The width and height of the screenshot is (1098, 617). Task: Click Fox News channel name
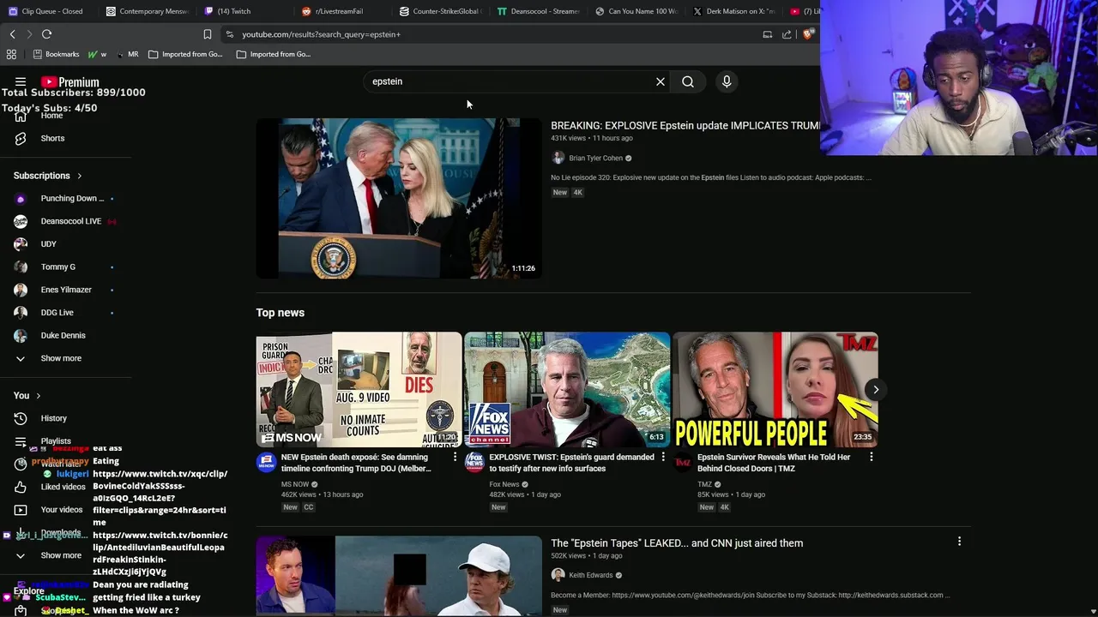tap(504, 484)
